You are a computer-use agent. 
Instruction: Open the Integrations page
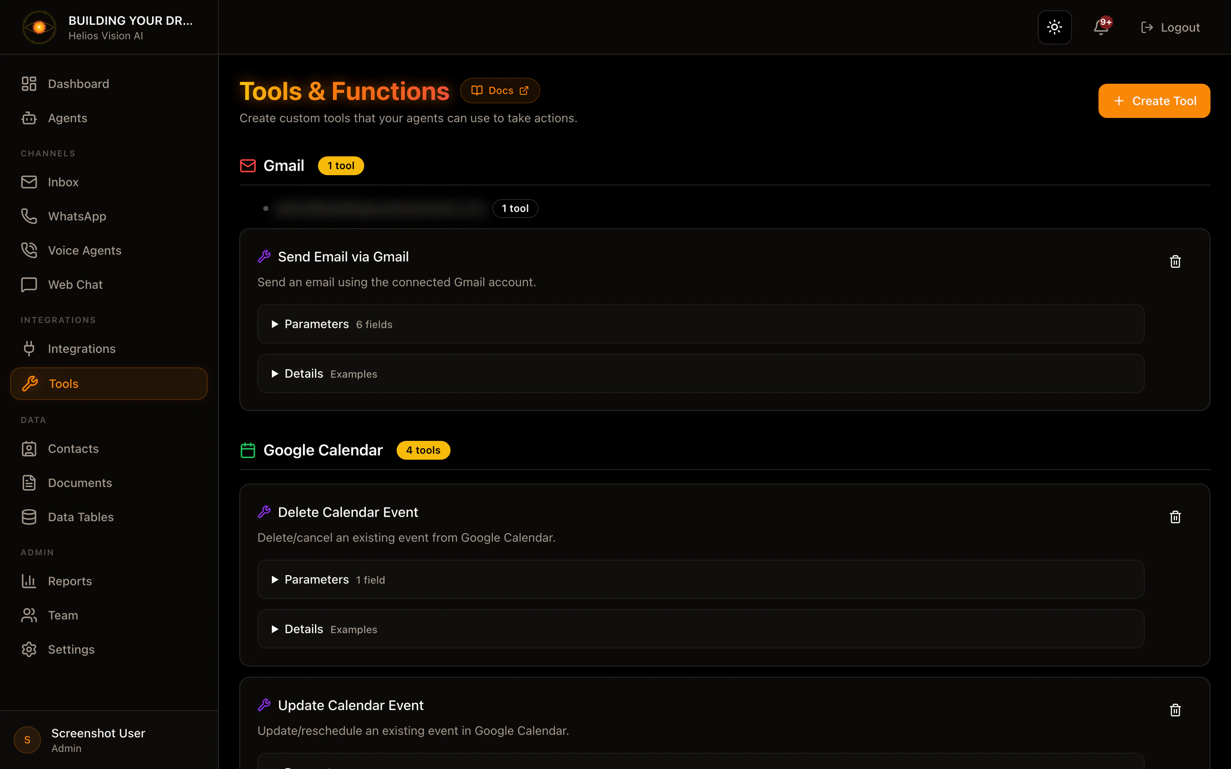[x=82, y=348]
